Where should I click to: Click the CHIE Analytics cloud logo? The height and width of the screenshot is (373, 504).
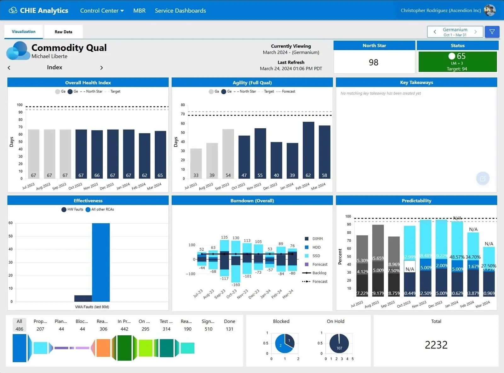[13, 10]
